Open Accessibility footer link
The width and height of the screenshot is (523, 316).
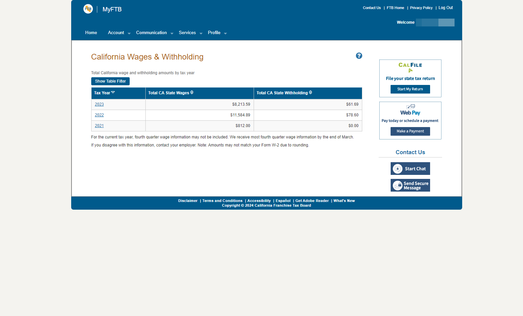click(259, 201)
